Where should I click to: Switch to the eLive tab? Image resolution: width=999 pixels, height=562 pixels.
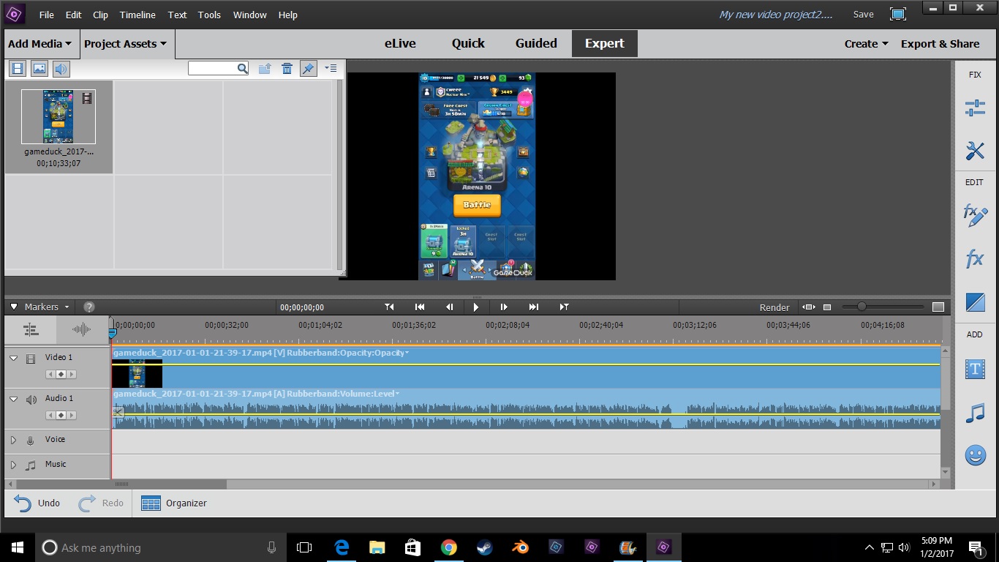(x=400, y=44)
